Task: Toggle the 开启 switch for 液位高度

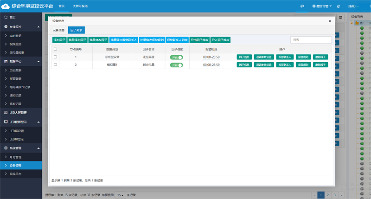Action: pos(176,57)
